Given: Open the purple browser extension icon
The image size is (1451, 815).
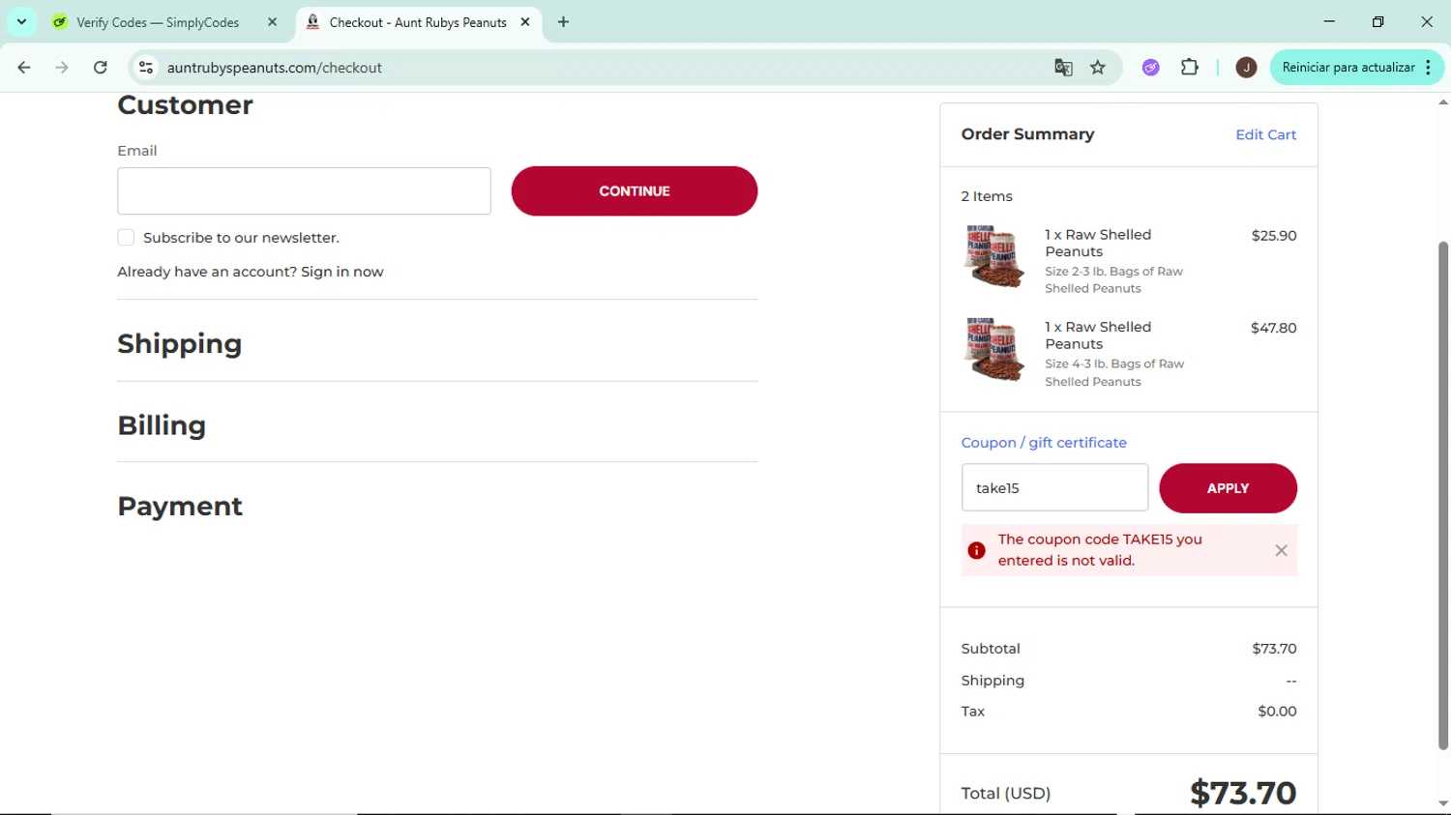Looking at the screenshot, I should [1150, 68].
